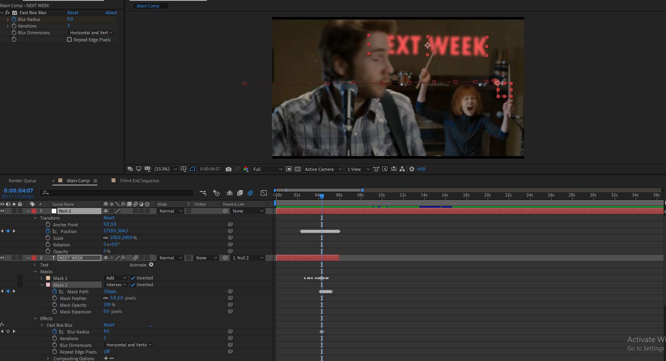The image size is (666, 361).
Task: Hide the Null 2 layer
Action: [x=2, y=211]
